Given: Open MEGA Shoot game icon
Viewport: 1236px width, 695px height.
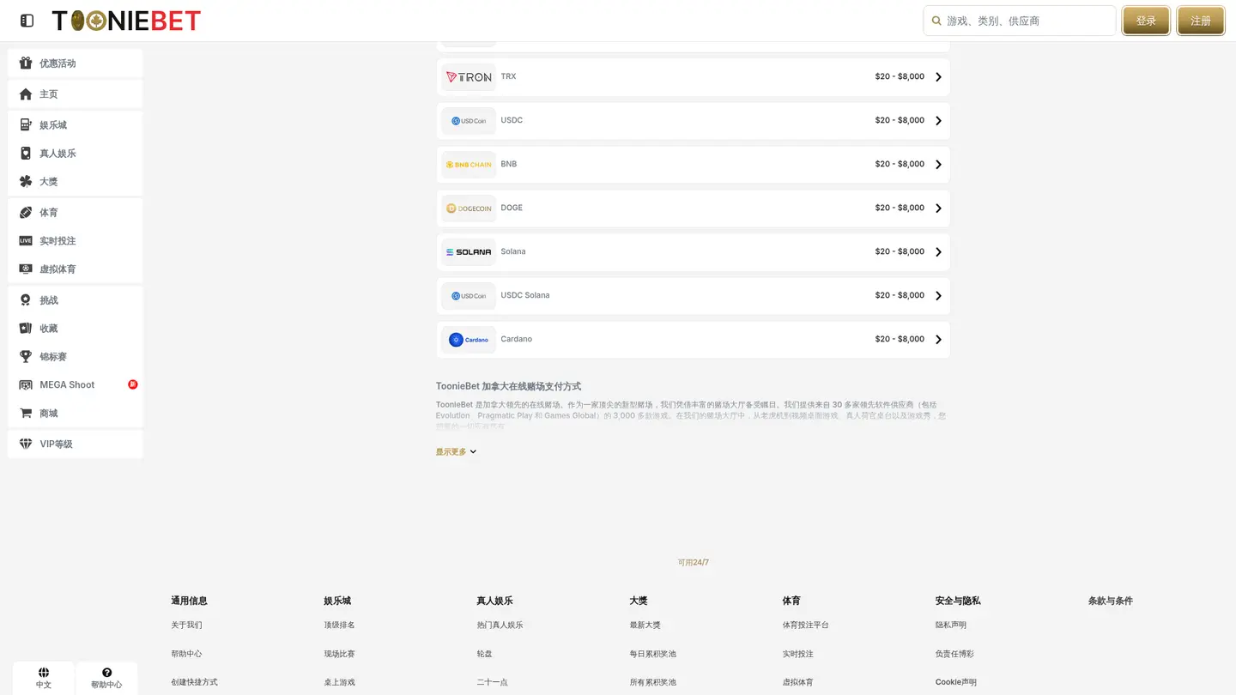Looking at the screenshot, I should (26, 385).
